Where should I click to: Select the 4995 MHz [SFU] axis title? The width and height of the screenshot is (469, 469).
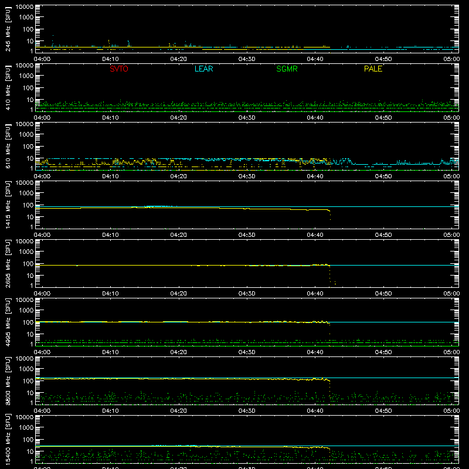[8, 322]
